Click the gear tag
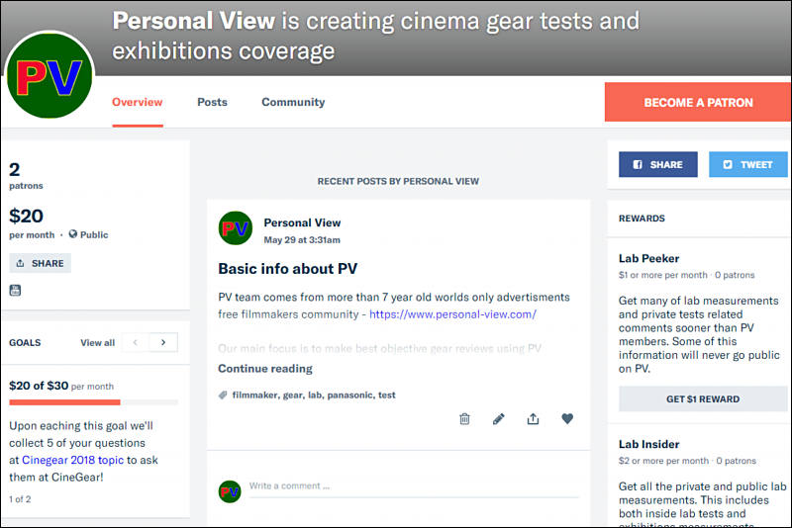The height and width of the screenshot is (528, 792). pyautogui.click(x=293, y=396)
